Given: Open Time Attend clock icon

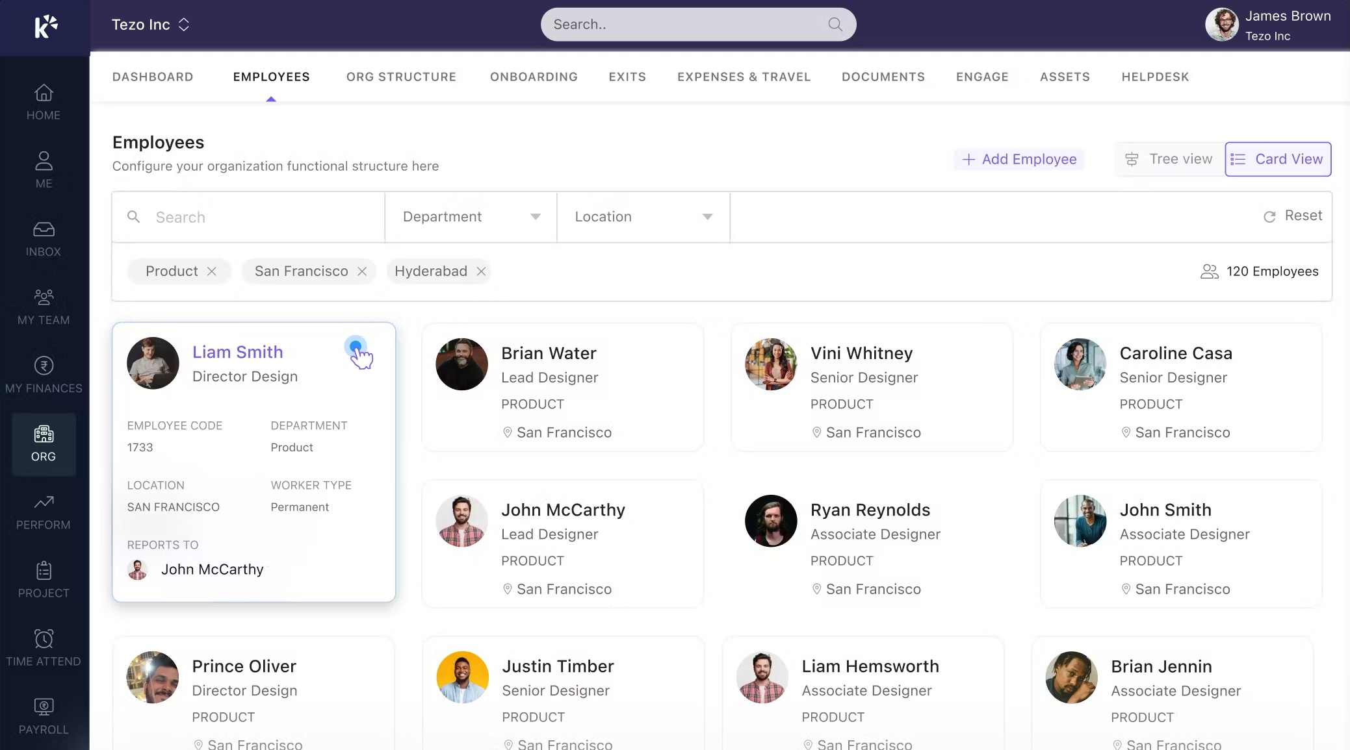Looking at the screenshot, I should click(x=44, y=639).
